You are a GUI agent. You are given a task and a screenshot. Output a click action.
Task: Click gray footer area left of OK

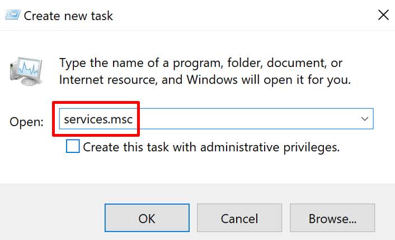pyautogui.click(x=53, y=218)
